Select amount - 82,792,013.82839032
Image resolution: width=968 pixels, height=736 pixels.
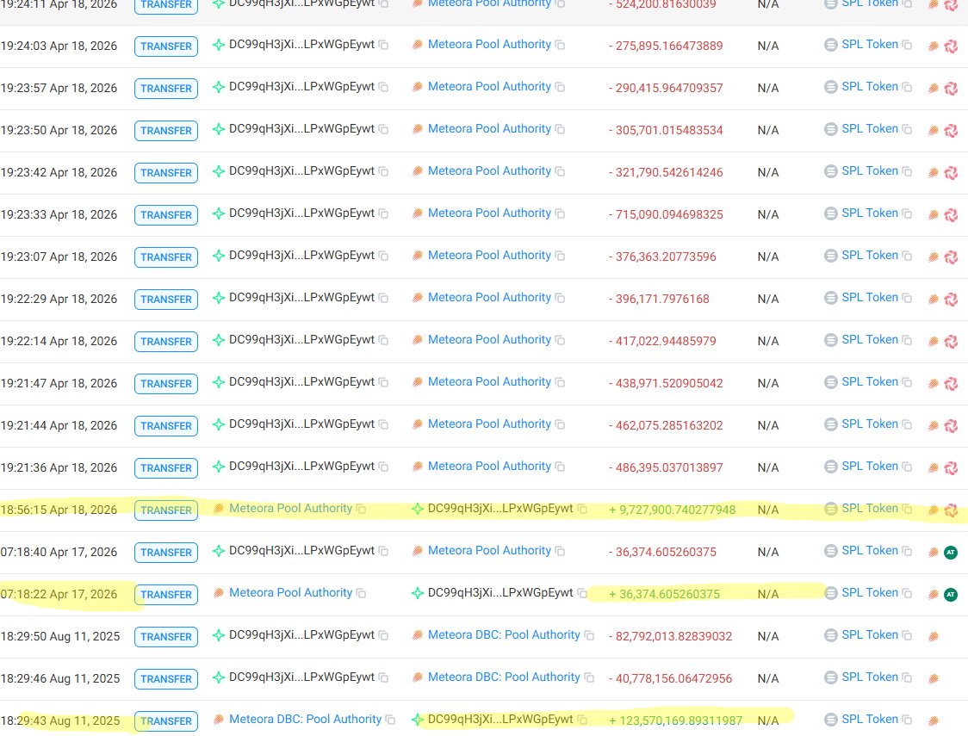(x=670, y=637)
